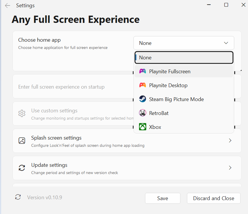
Task: Click the gear icon beside Use custom settings
Action: [22, 114]
